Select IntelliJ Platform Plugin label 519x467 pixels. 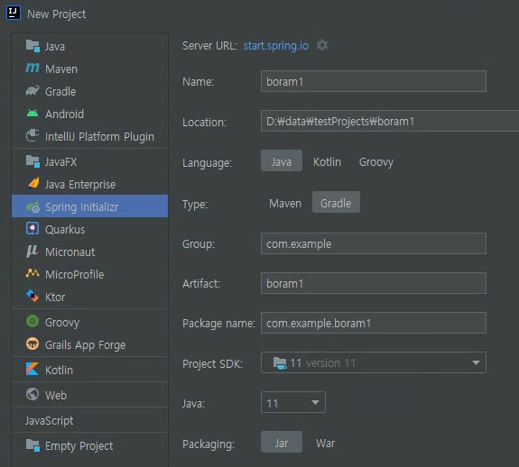pos(99,136)
